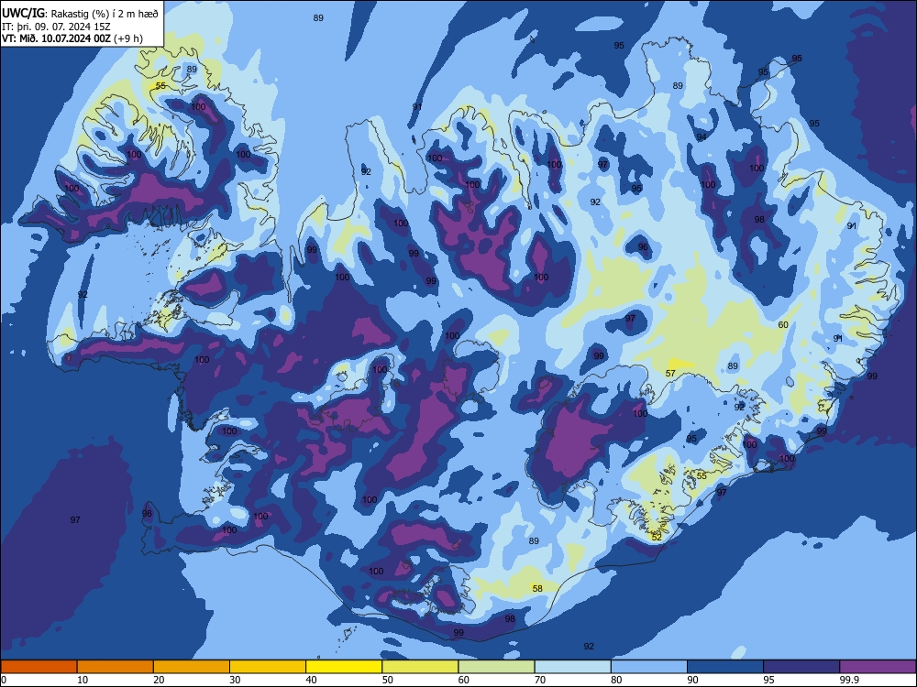The image size is (917, 687).
Task: Click the '52' humidity value on the map
Action: click(x=657, y=538)
